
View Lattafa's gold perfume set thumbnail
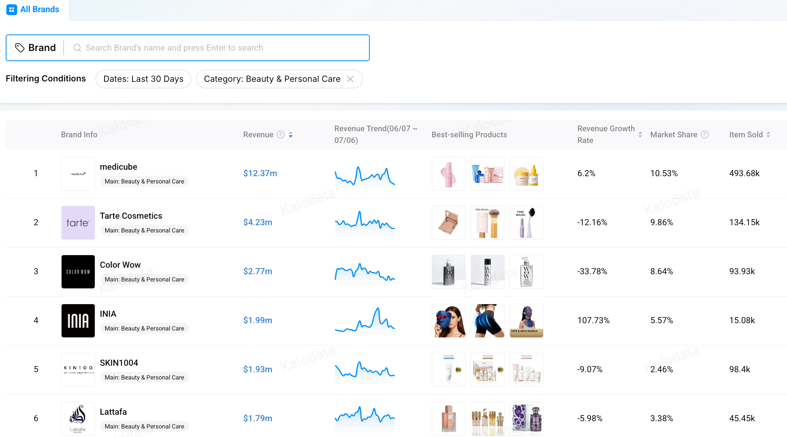point(488,419)
